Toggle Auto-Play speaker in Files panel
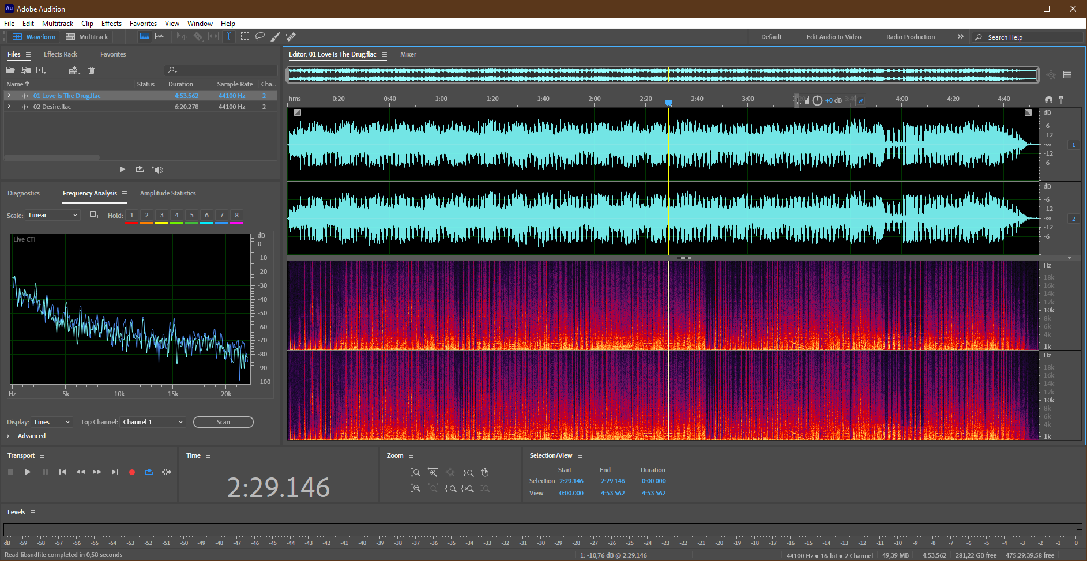1087x561 pixels. click(157, 170)
